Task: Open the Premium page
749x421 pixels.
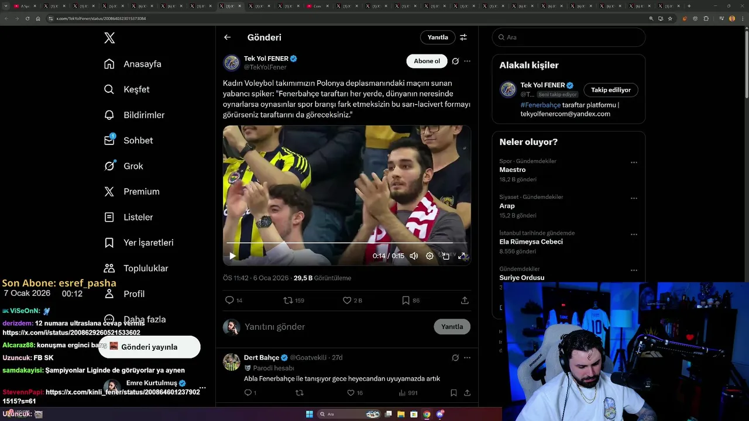Action: coord(132,192)
